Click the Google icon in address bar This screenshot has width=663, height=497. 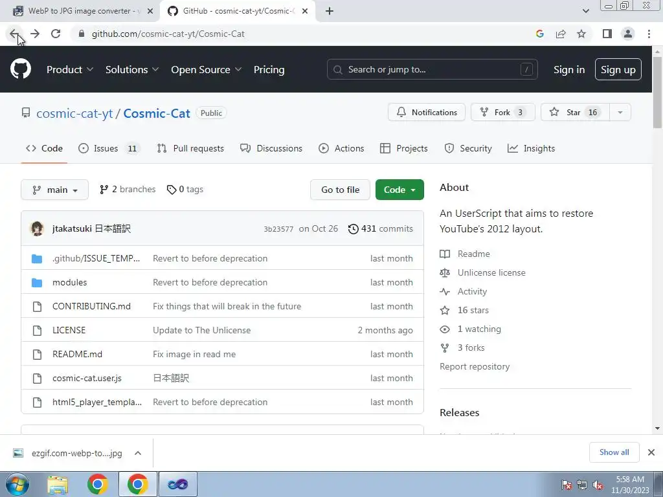pyautogui.click(x=539, y=34)
